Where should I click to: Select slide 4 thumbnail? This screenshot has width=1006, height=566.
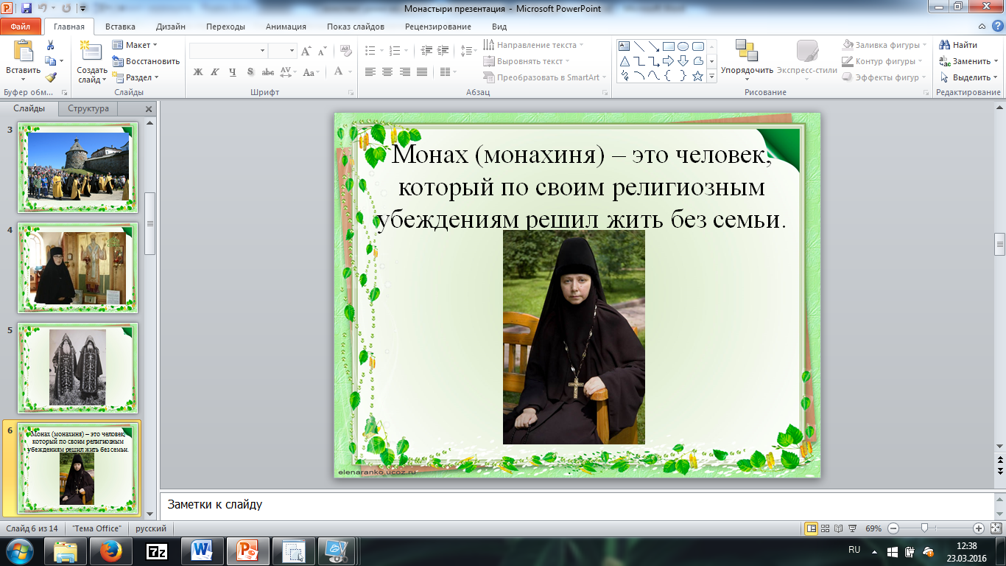[78, 268]
